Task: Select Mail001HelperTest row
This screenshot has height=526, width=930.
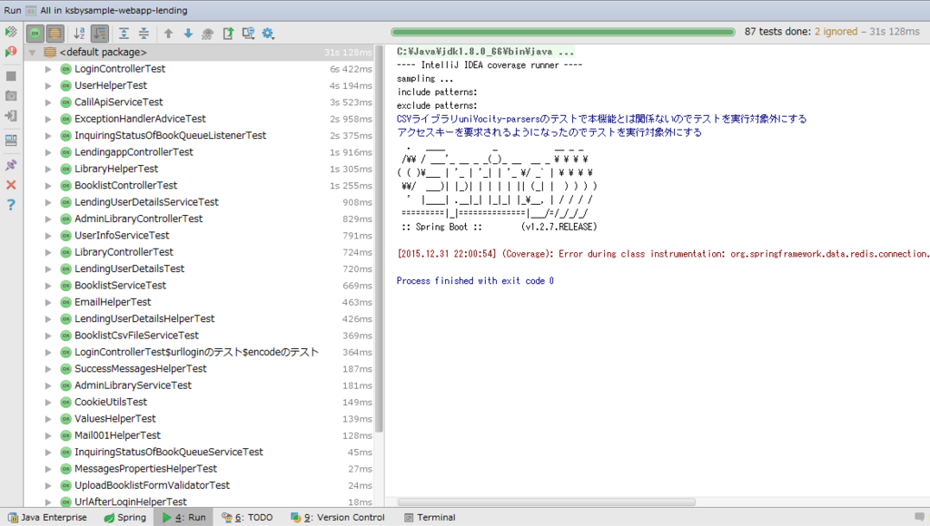Action: (x=201, y=435)
